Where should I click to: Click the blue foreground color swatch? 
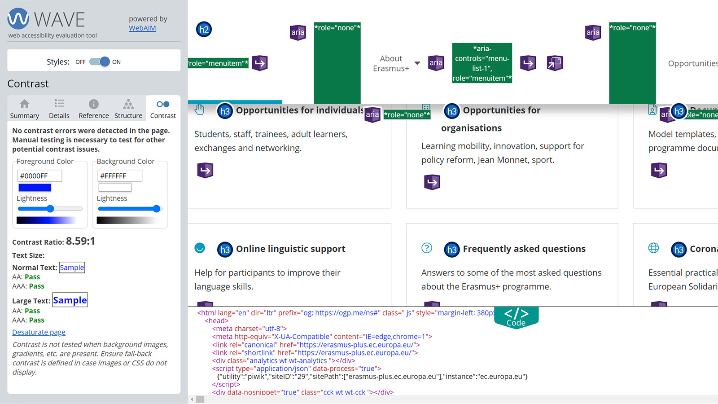click(x=35, y=188)
